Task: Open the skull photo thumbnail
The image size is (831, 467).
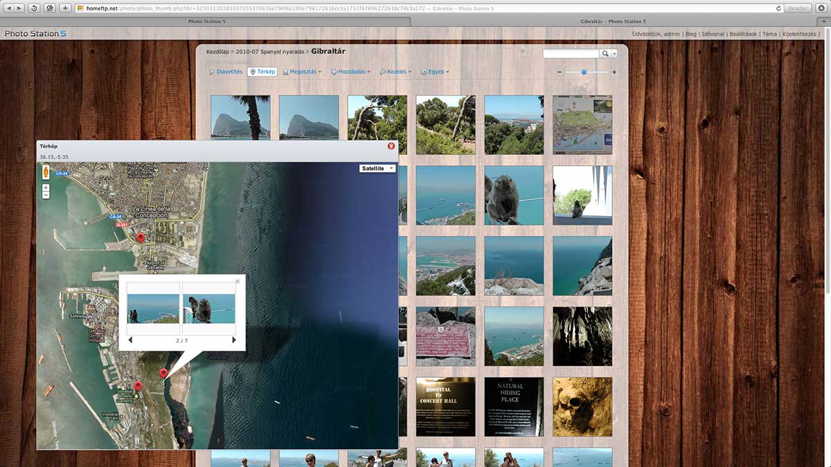Action: point(582,407)
